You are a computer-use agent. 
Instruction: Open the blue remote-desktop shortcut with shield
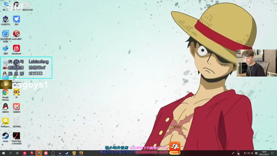6,34
